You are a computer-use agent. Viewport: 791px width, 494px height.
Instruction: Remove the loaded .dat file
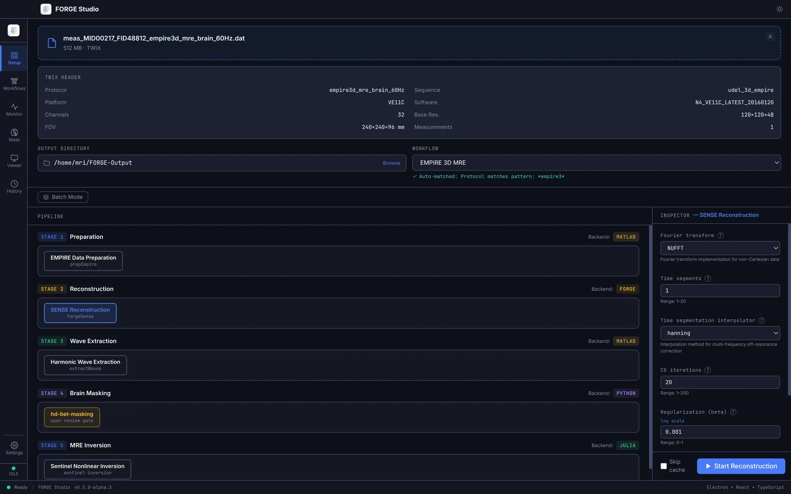point(770,37)
